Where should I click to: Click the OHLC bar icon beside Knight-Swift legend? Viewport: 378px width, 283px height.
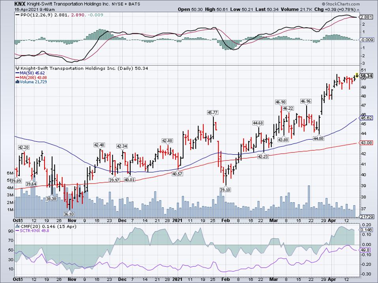[x=17, y=68]
